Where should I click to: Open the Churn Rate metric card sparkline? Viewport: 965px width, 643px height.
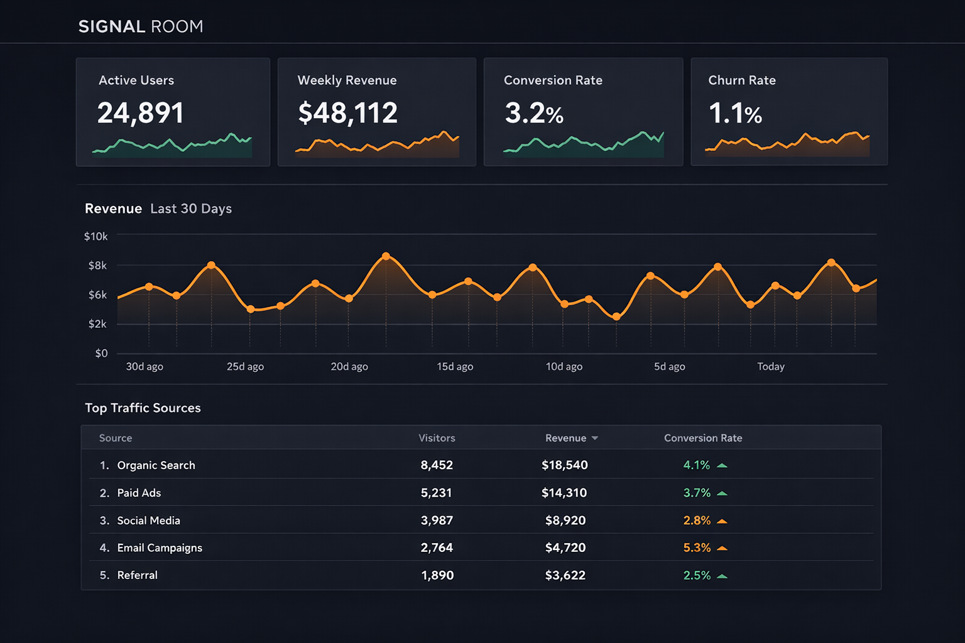(787, 144)
